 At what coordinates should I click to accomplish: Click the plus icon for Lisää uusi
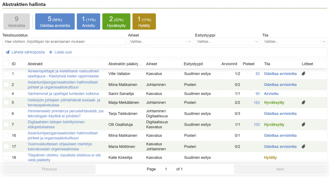pos(51,52)
